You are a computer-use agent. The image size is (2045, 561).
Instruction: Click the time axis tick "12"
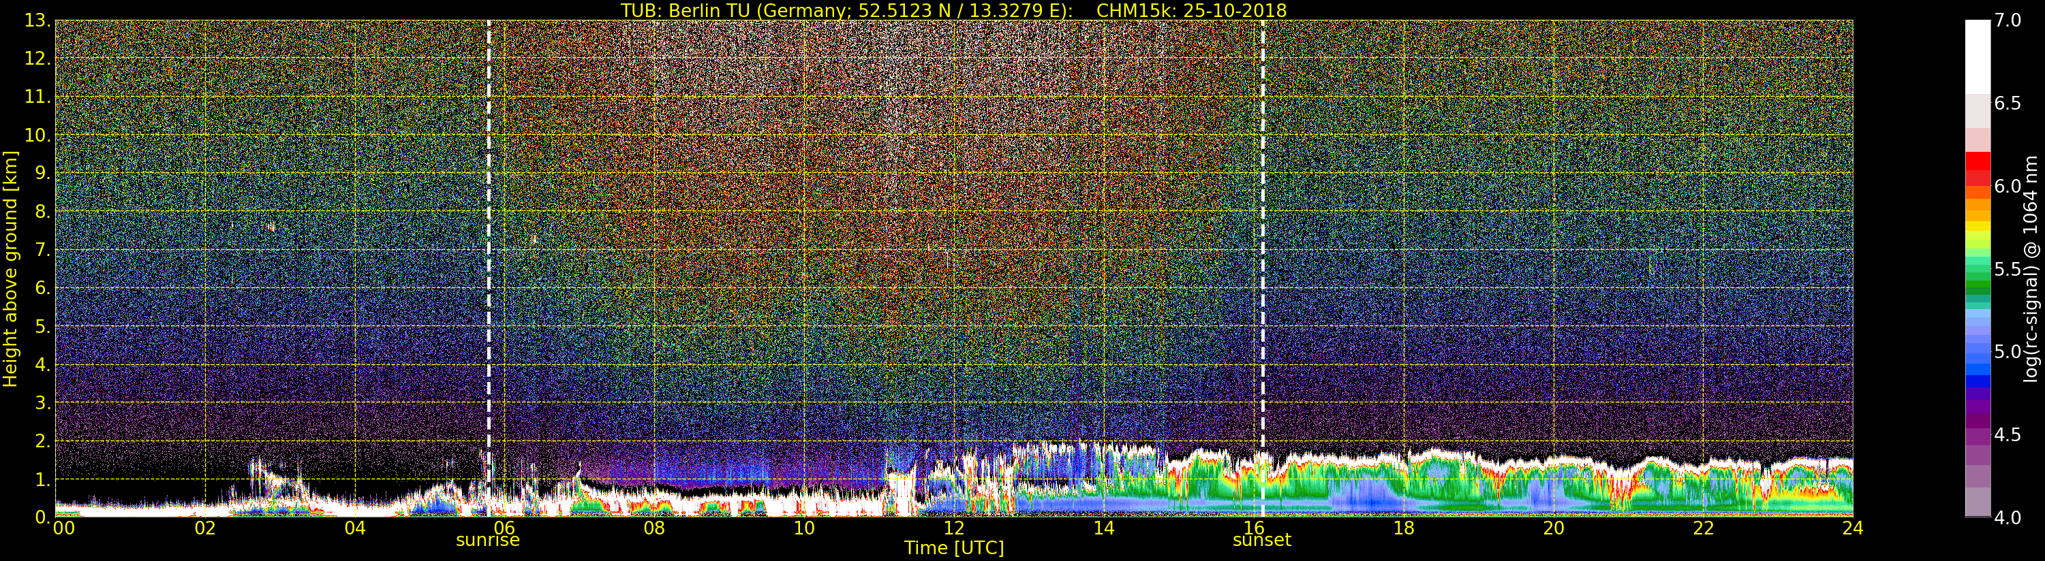[x=954, y=528]
